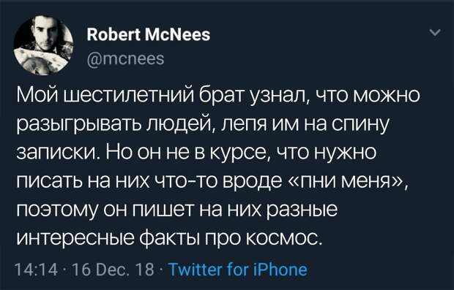454x290 pixels.
Task: Open the Twitter for iPhone source link
Action: click(x=237, y=270)
